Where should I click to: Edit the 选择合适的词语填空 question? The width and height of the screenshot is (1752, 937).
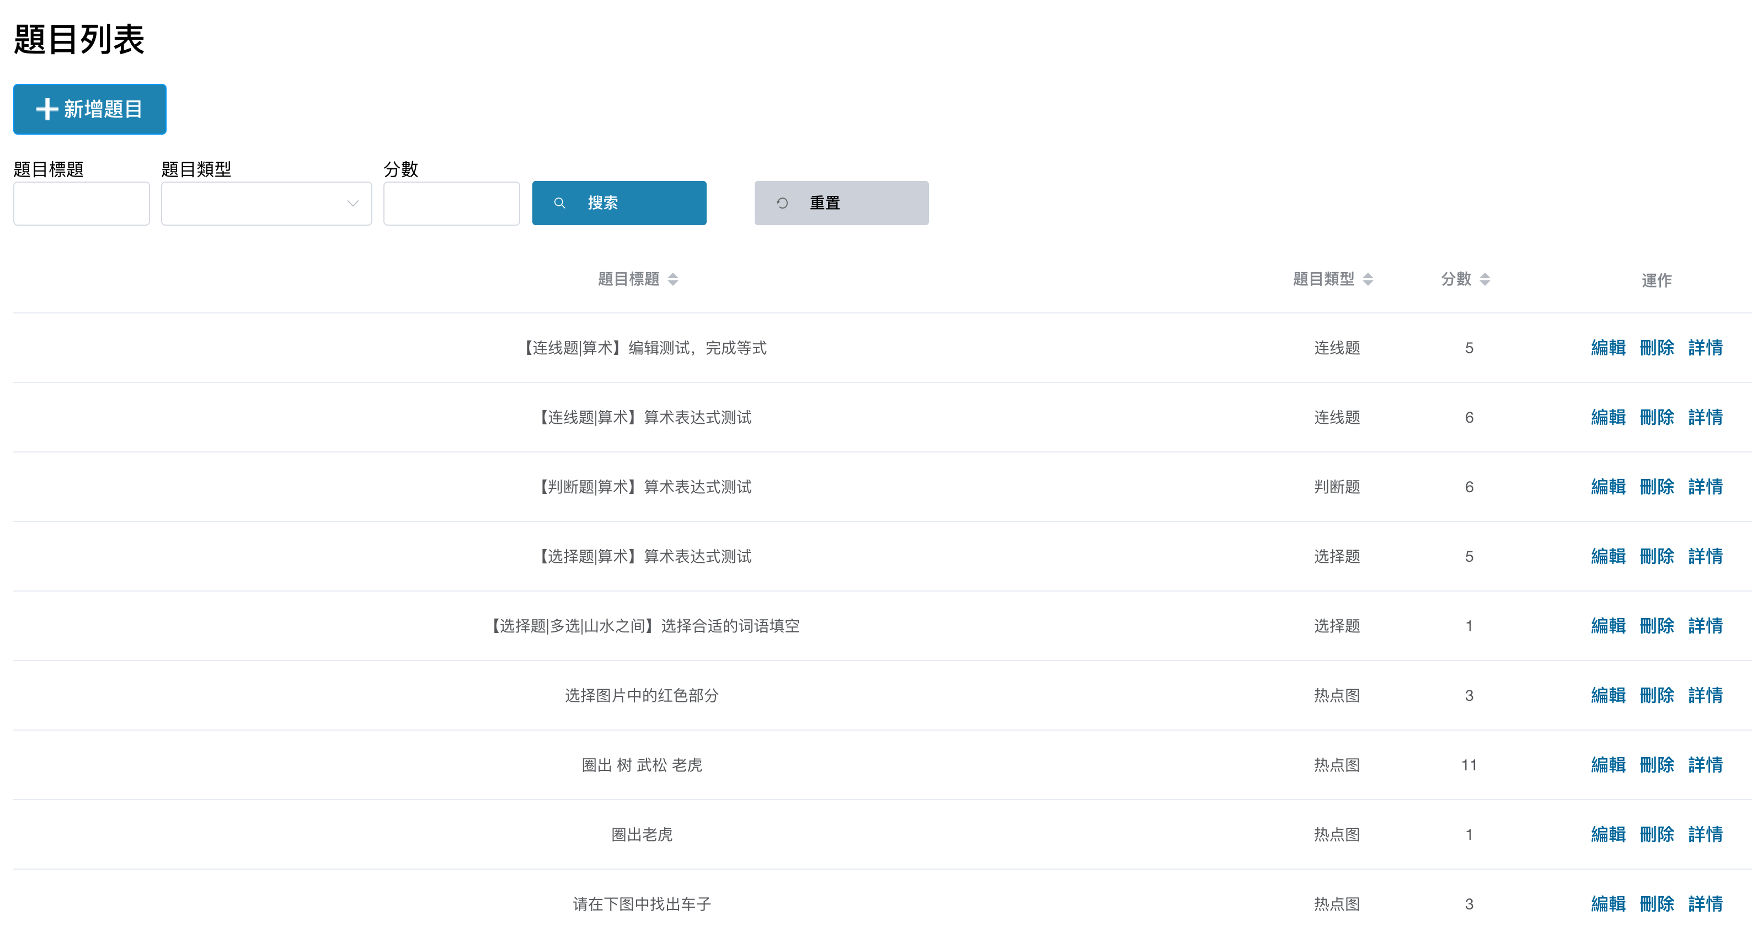point(1609,625)
